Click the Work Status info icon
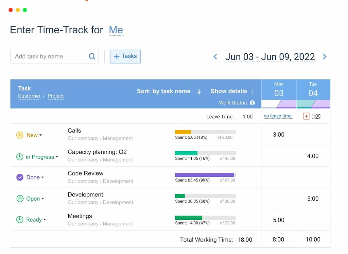348x254 pixels. point(252,103)
